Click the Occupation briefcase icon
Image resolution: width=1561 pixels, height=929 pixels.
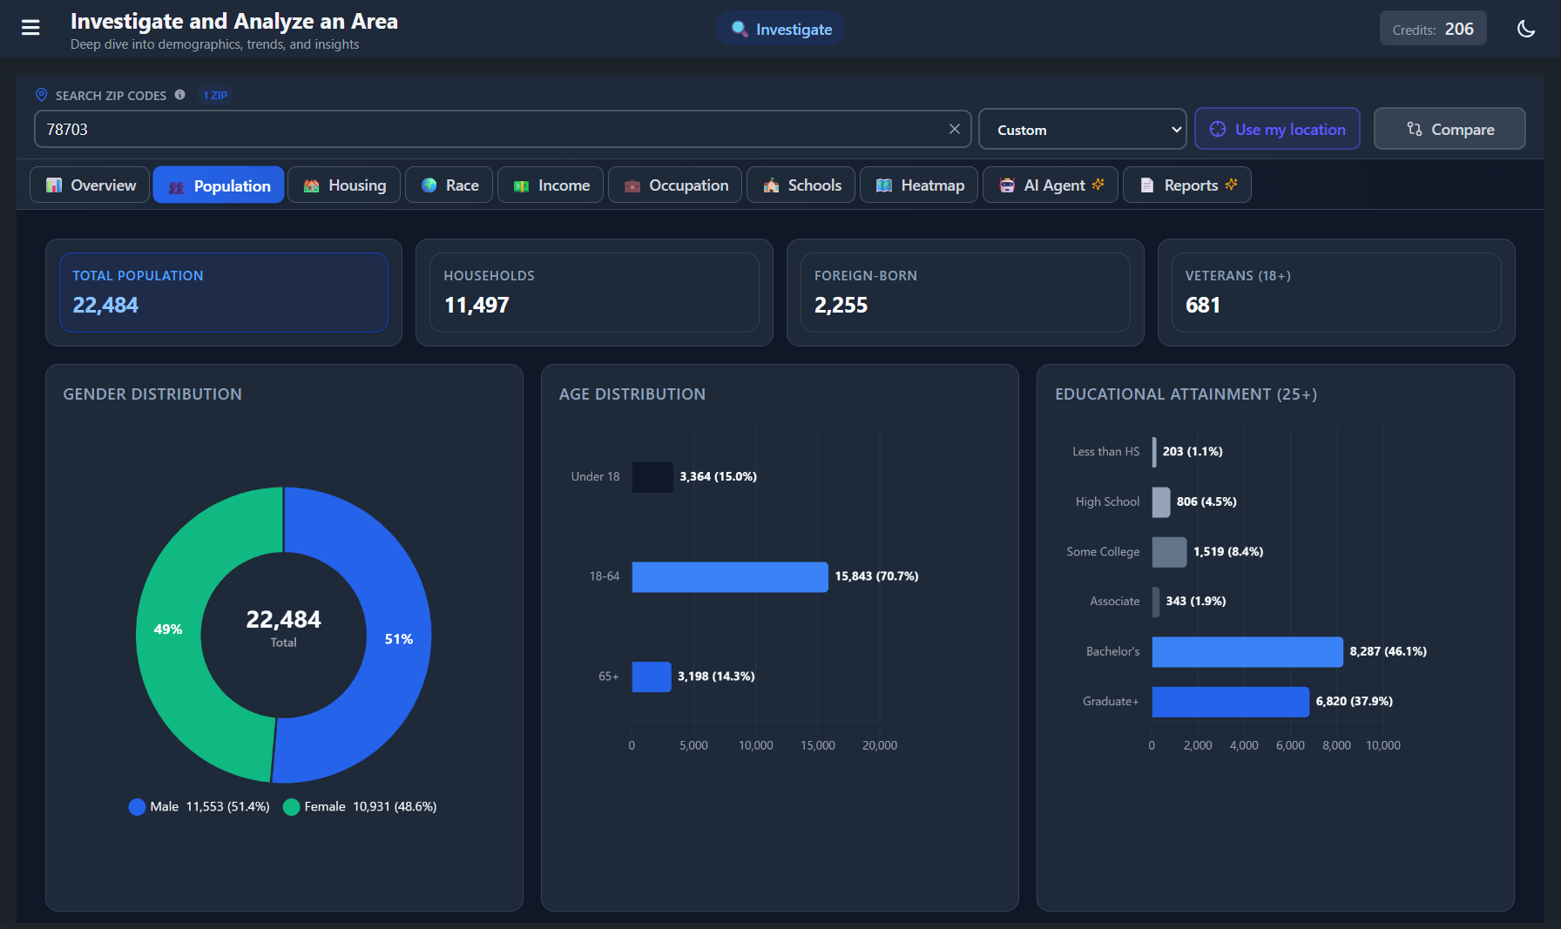pyautogui.click(x=632, y=185)
